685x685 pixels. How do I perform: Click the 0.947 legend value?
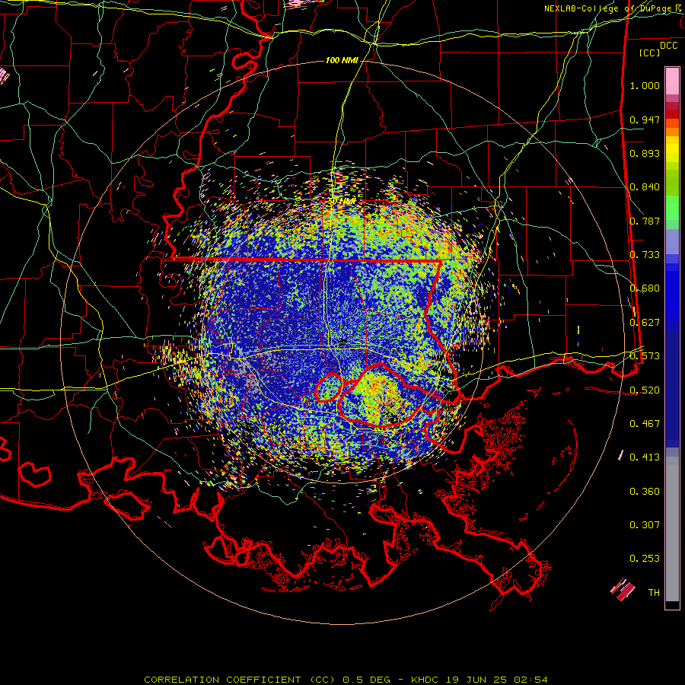tap(645, 119)
